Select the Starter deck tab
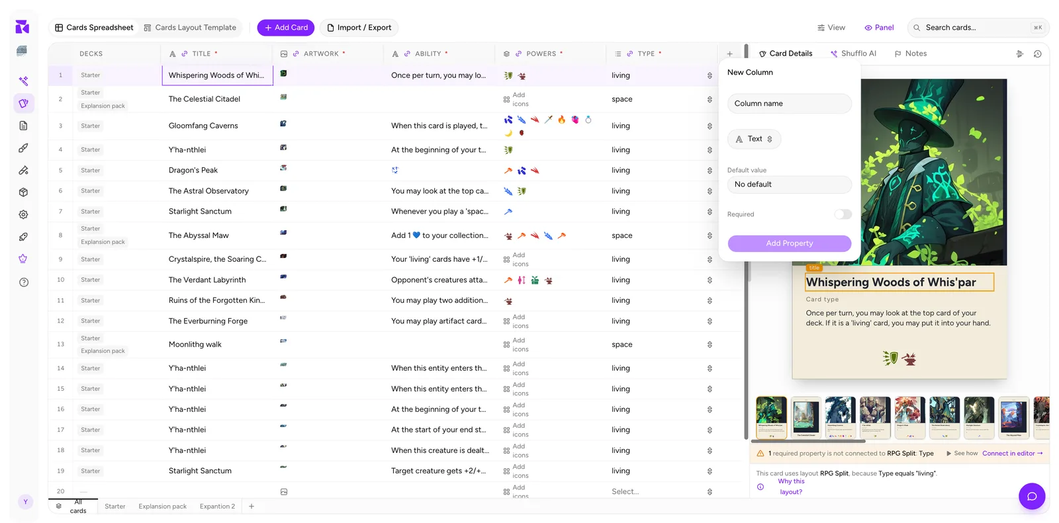Image resolution: width=1059 pixels, height=523 pixels. tap(115, 506)
